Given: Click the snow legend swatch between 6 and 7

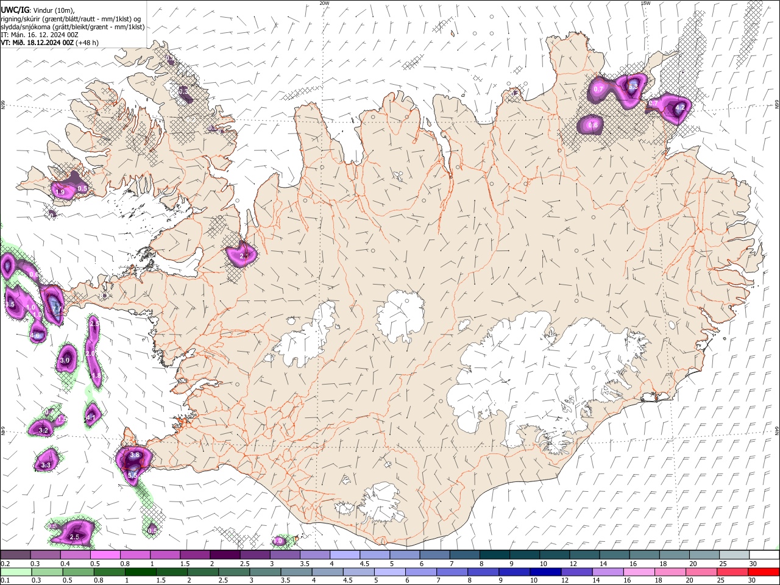Looking at the screenshot, I should 435,555.
